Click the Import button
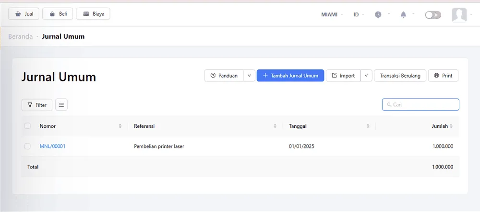This screenshot has width=480, height=212. [x=343, y=76]
